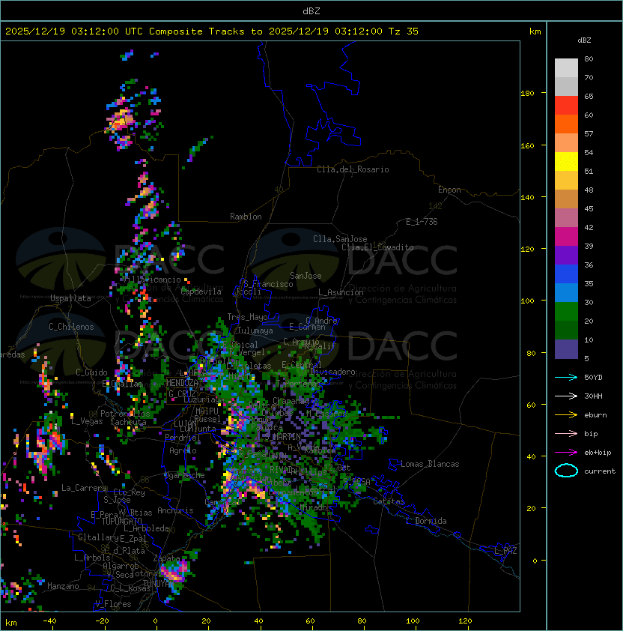Click the 'L_Asuncion' map label

[341, 292]
